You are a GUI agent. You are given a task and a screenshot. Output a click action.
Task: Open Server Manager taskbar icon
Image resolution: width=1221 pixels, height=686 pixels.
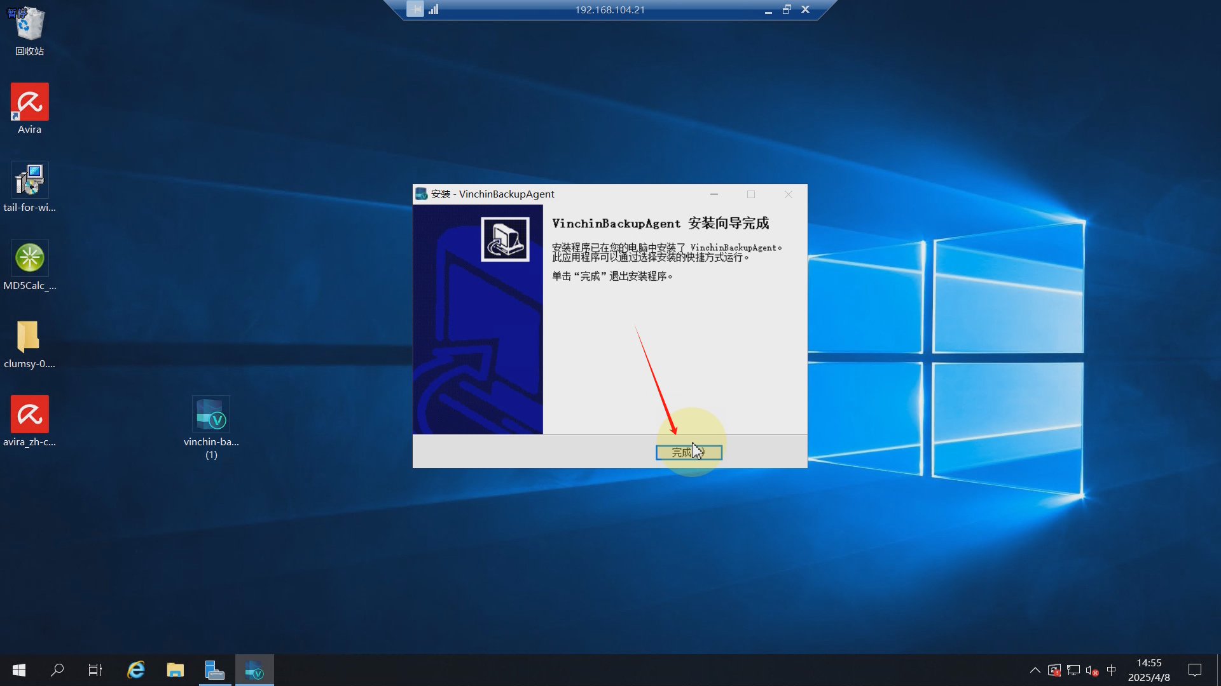[215, 670]
